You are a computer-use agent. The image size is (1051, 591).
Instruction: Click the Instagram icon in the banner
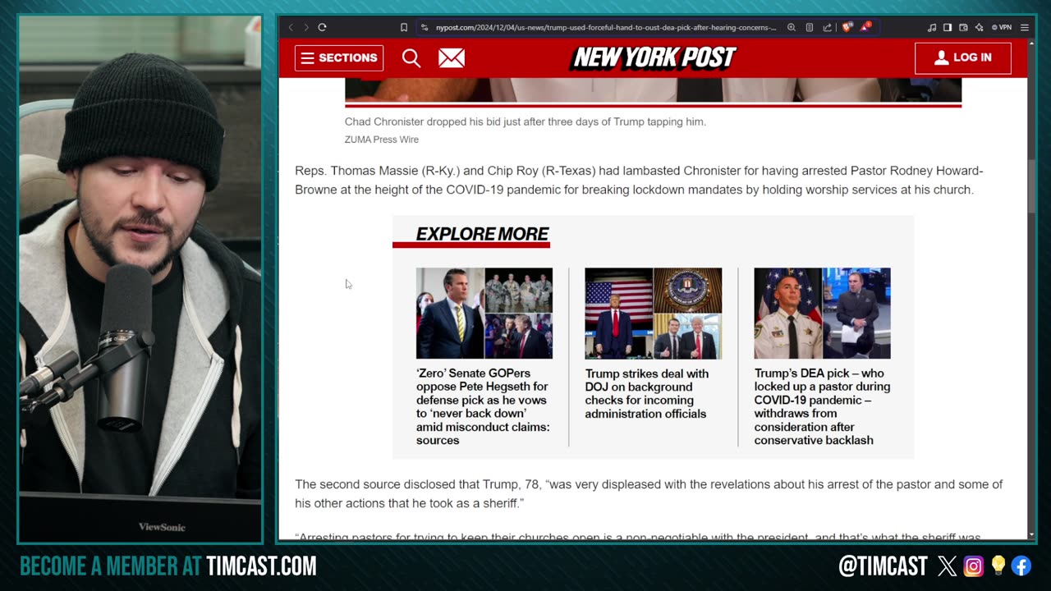click(973, 566)
